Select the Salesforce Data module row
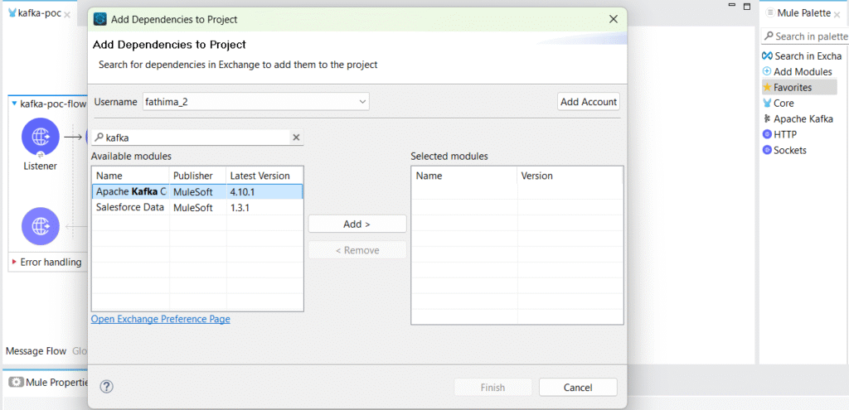Viewport: 849px width, 410px height. tap(197, 208)
